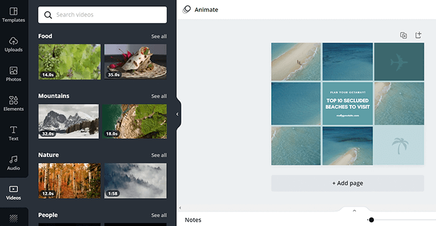Viewport: 436px width, 226px height.
Task: Click the Animate circles icon
Action: pos(187,10)
